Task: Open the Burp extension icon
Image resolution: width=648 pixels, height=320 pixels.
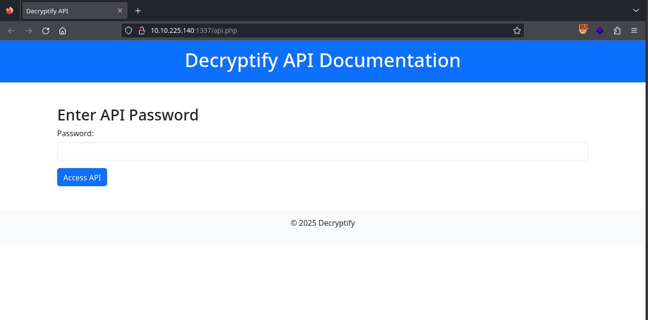Action: pyautogui.click(x=583, y=30)
